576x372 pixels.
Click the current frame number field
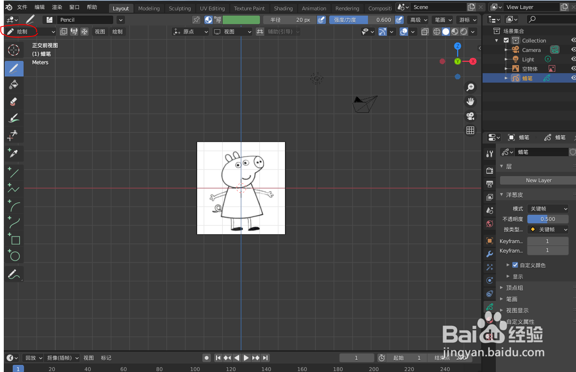point(357,358)
